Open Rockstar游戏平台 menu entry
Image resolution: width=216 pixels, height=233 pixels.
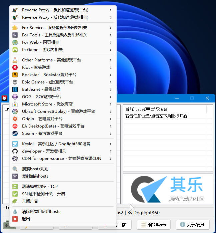63,75
